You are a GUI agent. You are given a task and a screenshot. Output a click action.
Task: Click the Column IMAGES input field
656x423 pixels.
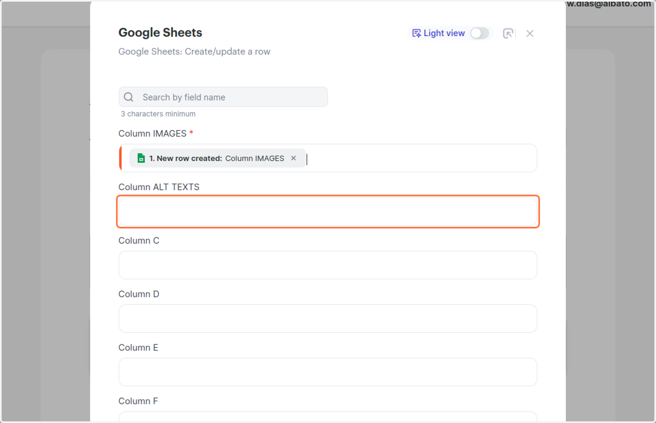(328, 158)
